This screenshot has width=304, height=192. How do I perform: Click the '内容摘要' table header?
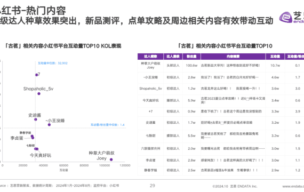[x=233, y=57]
